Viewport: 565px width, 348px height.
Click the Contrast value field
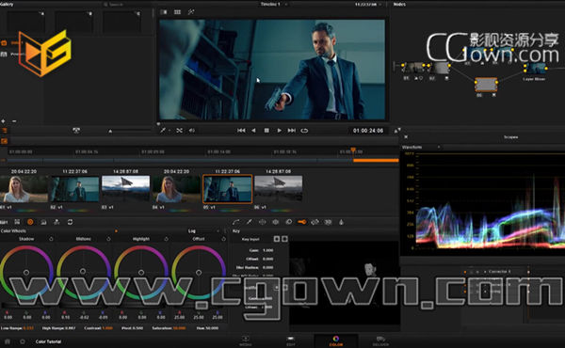tap(107, 328)
